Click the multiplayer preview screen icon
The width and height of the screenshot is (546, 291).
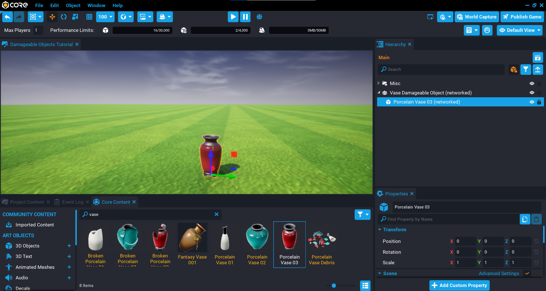click(430, 17)
